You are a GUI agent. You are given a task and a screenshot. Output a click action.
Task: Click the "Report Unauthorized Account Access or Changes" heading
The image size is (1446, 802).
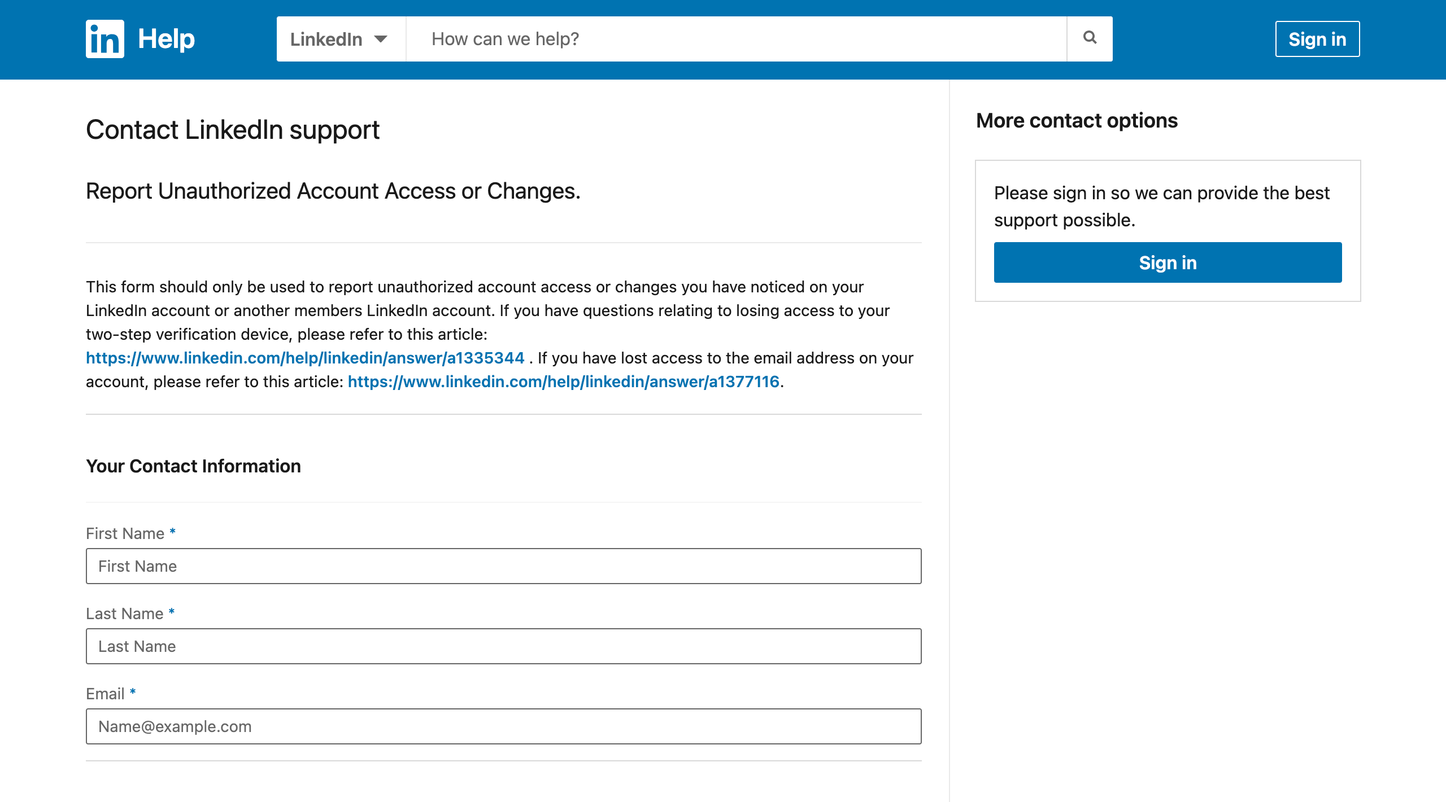[x=333, y=191]
